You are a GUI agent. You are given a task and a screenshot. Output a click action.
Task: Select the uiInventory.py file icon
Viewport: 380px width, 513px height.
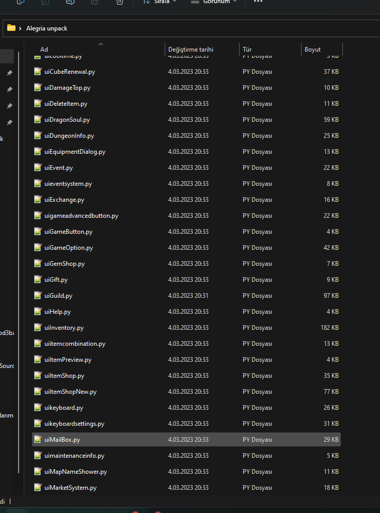(38, 328)
